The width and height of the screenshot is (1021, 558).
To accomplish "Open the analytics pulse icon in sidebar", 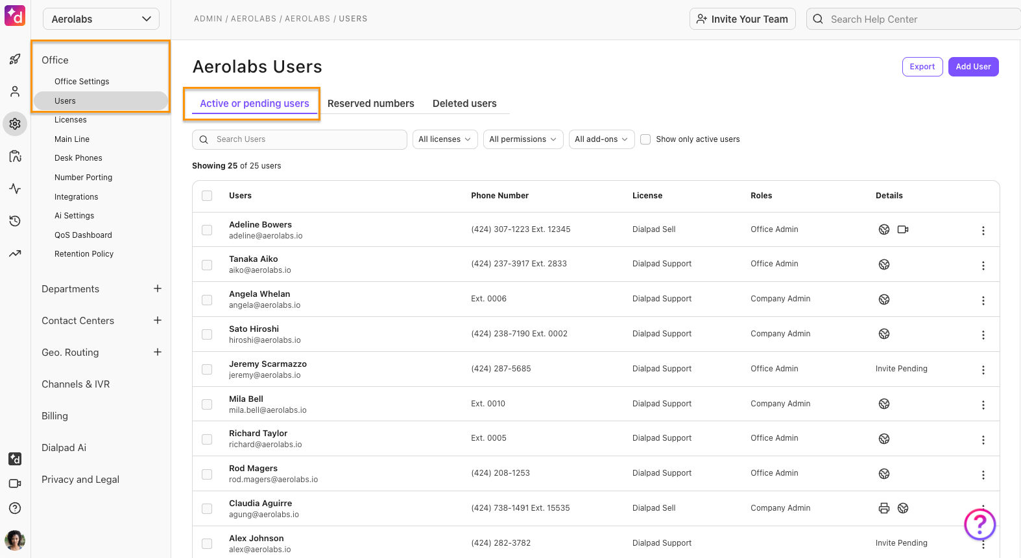I will click(x=15, y=189).
